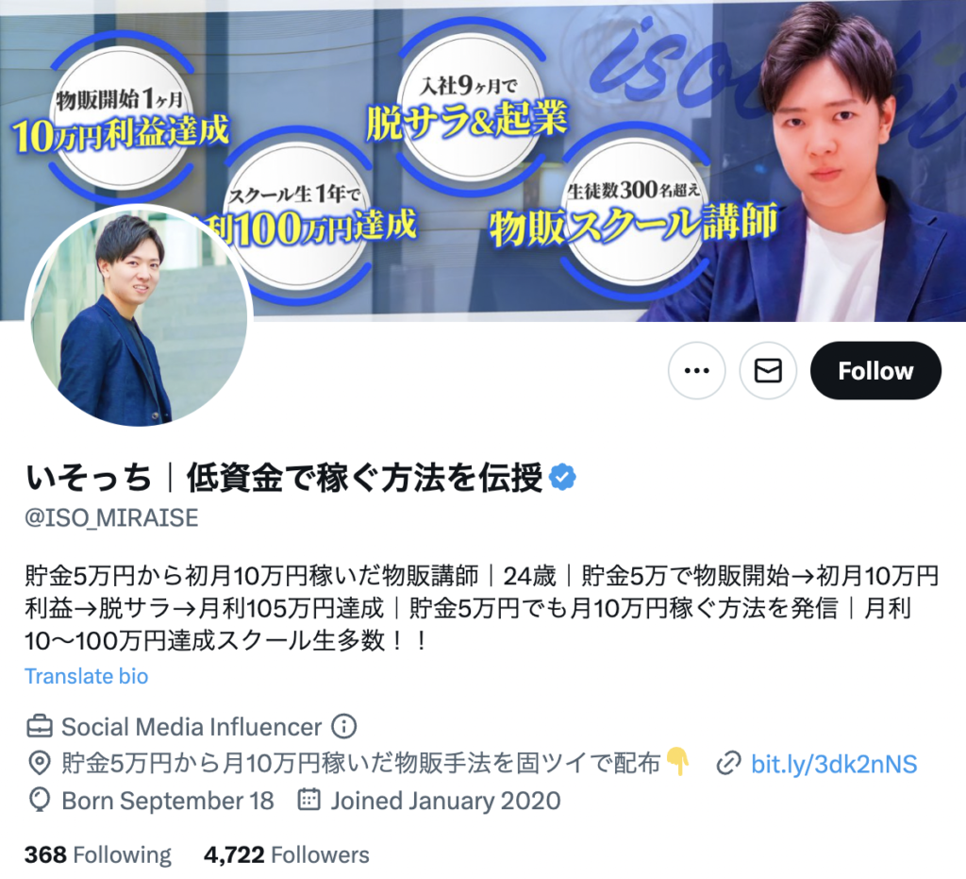The image size is (966, 879).
Task: Open the bit.ly/3dk2nNS link
Action: (834, 764)
